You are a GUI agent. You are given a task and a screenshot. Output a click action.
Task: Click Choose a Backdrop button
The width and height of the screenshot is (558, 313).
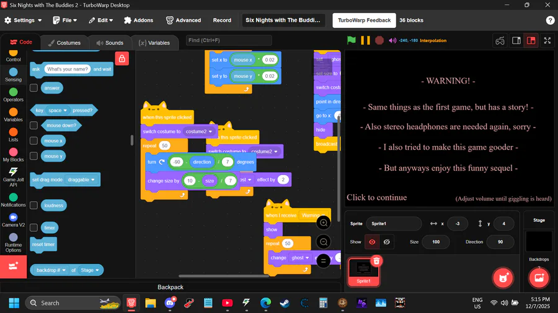pyautogui.click(x=539, y=278)
